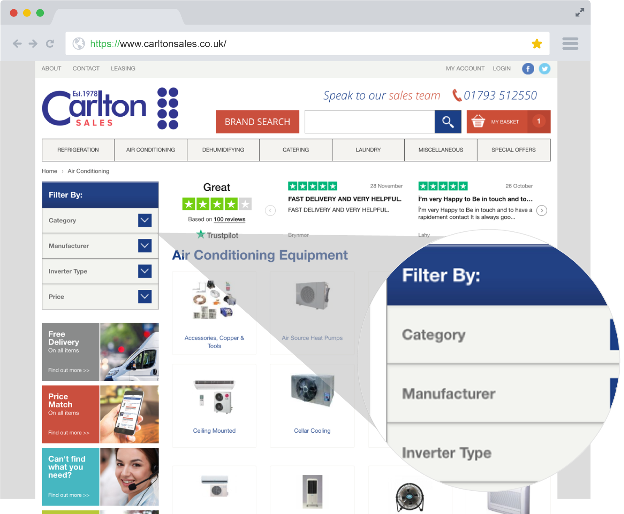Click the smartphone Price Match banner image
624x514 pixels.
[x=129, y=414]
